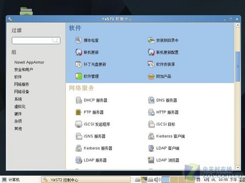Open the 联机更新配置 icon
The image size is (245, 183).
pyautogui.click(x=151, y=52)
